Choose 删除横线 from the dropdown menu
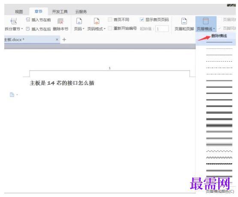Screen dimensions: 238x197 pos(219,36)
